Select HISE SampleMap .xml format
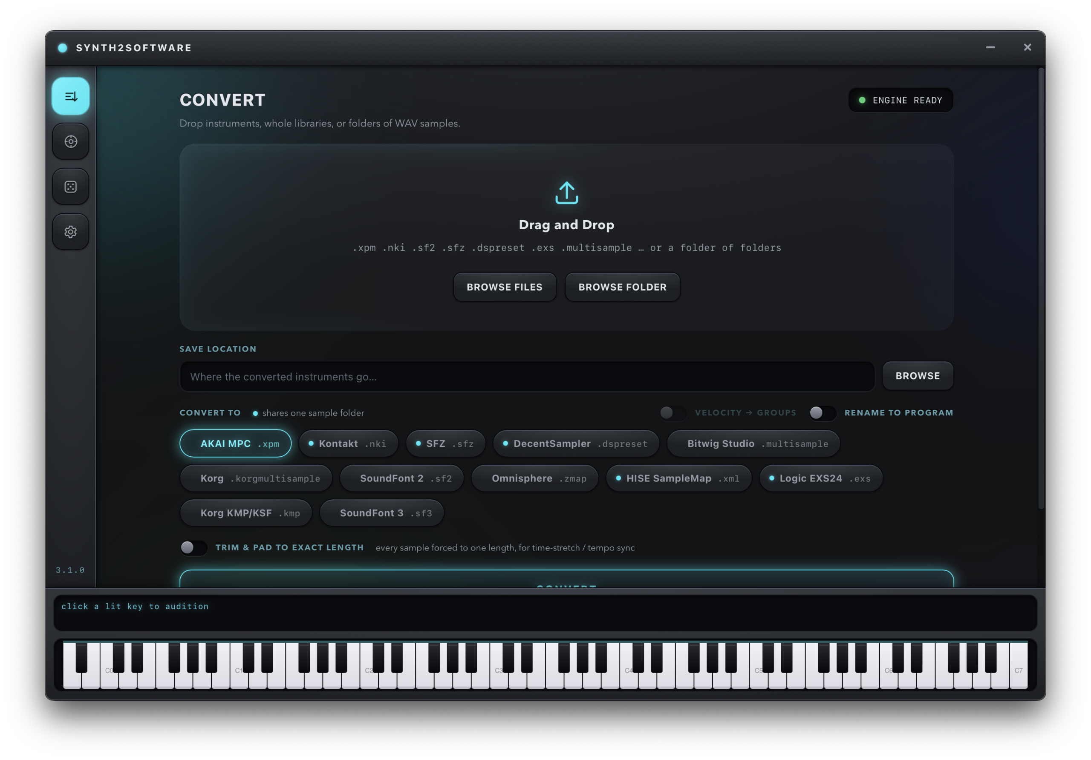Screen dimensions: 1091x760 point(678,478)
